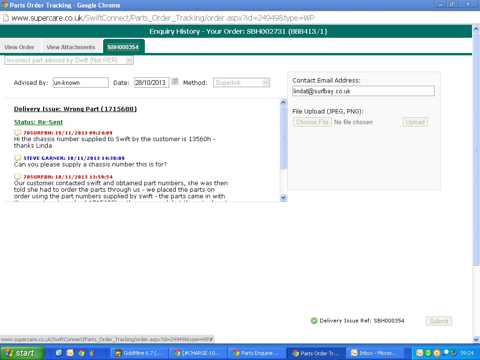The height and width of the screenshot is (360, 480).
Task: Click 'Delivery Issue Ref: SBH000354' text
Action: click(x=362, y=321)
